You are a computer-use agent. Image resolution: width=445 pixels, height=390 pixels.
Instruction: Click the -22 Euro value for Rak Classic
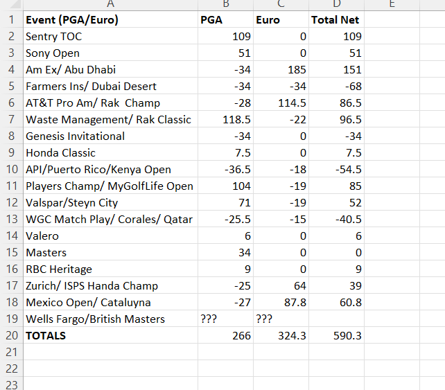click(281, 119)
